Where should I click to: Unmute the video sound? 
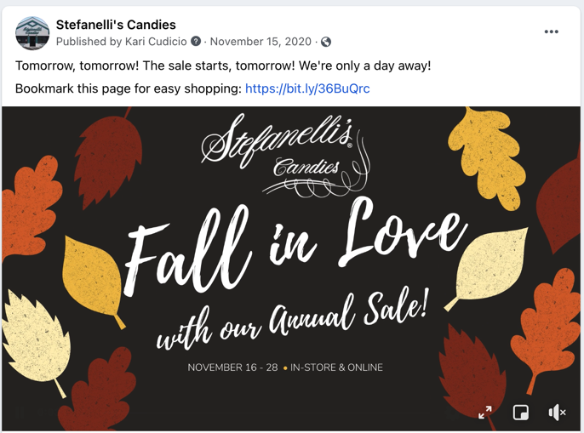(557, 413)
